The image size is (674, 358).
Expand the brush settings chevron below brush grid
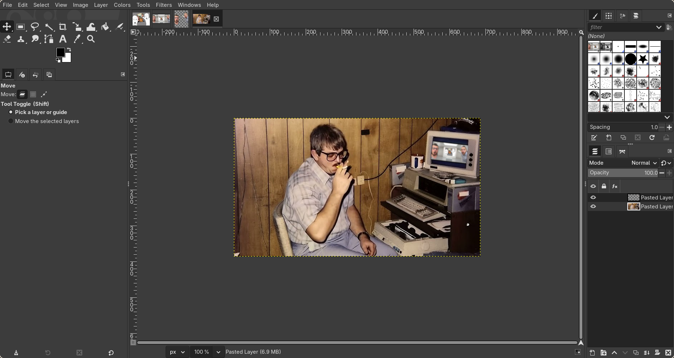click(667, 117)
